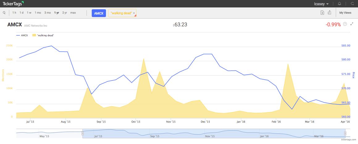The image size is (358, 144).
Task: Click the tickertags.com credit link
Action: pos(348,139)
